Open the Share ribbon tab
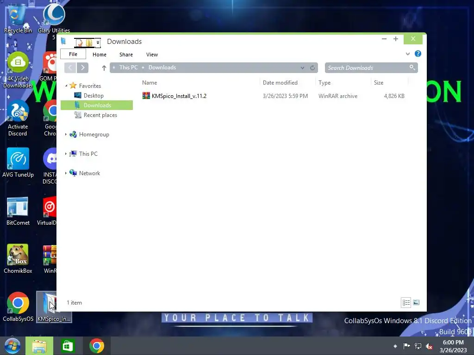474x355 pixels. (126, 55)
